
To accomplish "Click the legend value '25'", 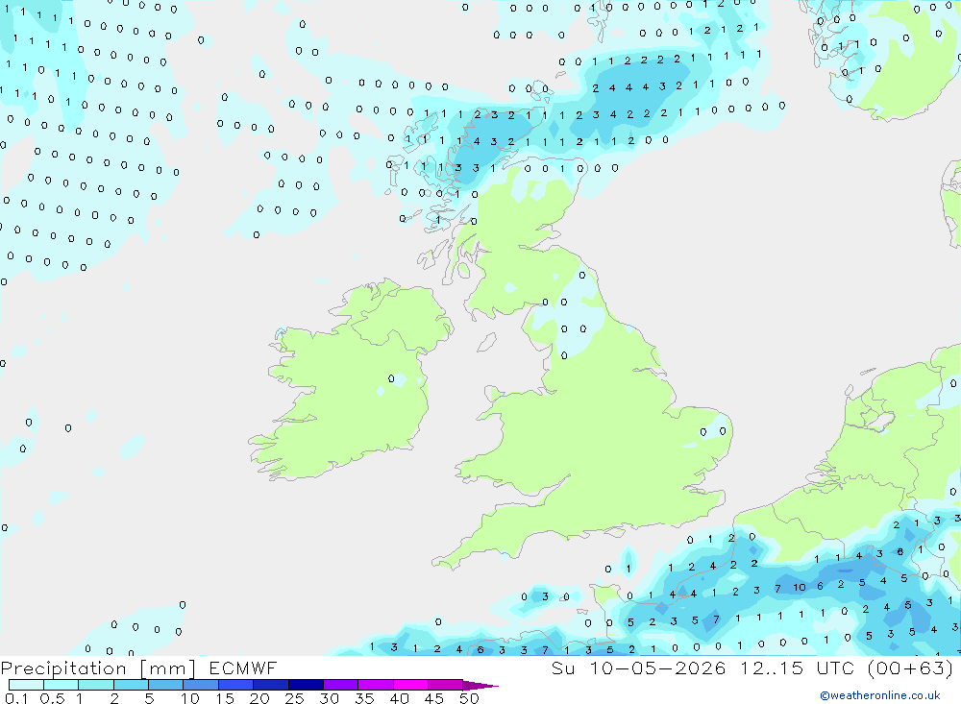I will tap(294, 698).
